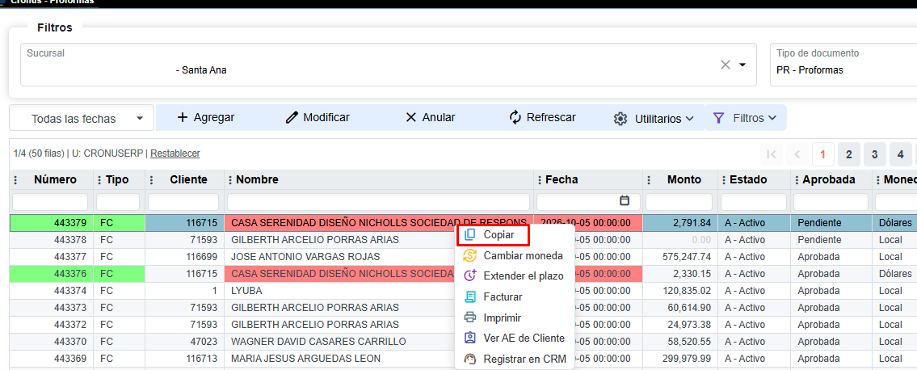Click the Ver AE de Cliente icon
This screenshot has width=917, height=370.
pyautogui.click(x=470, y=338)
